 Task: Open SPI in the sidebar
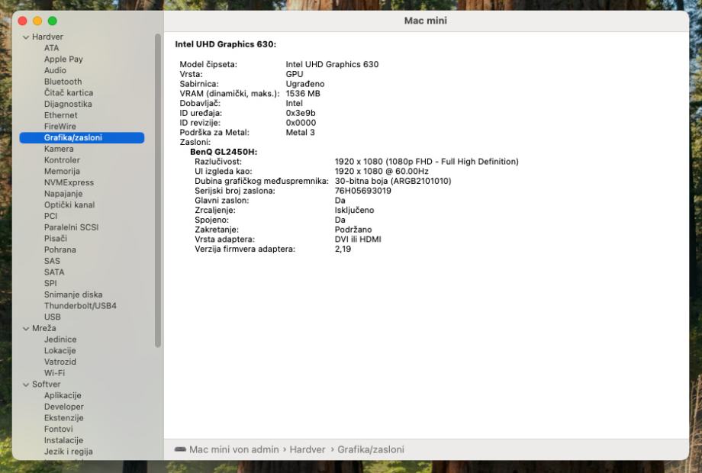point(50,283)
